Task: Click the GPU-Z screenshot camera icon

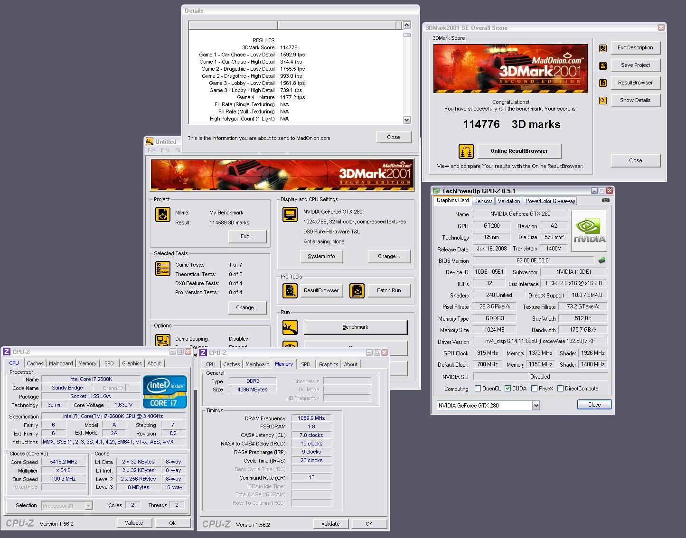Action: [x=605, y=200]
